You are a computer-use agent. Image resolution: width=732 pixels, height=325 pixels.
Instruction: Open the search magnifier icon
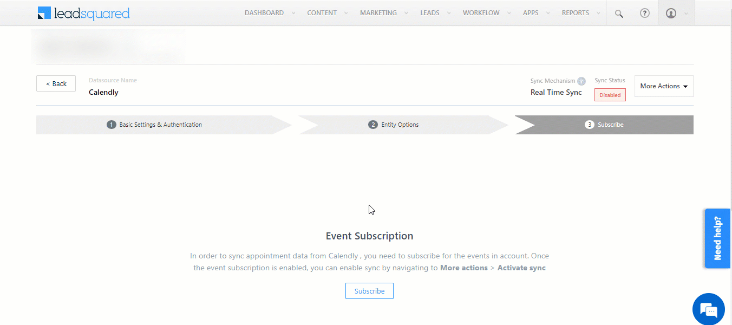[619, 13]
